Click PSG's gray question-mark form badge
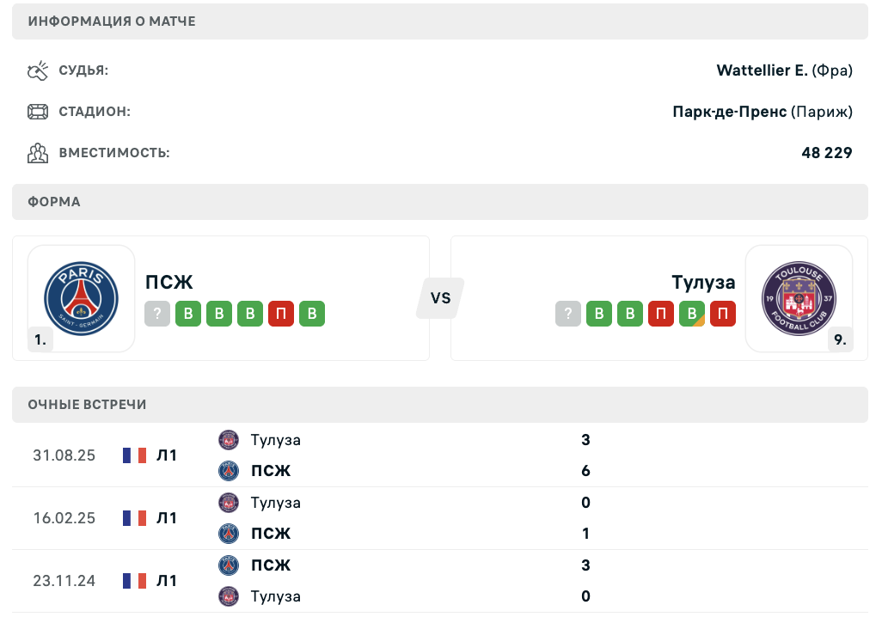 pos(157,314)
